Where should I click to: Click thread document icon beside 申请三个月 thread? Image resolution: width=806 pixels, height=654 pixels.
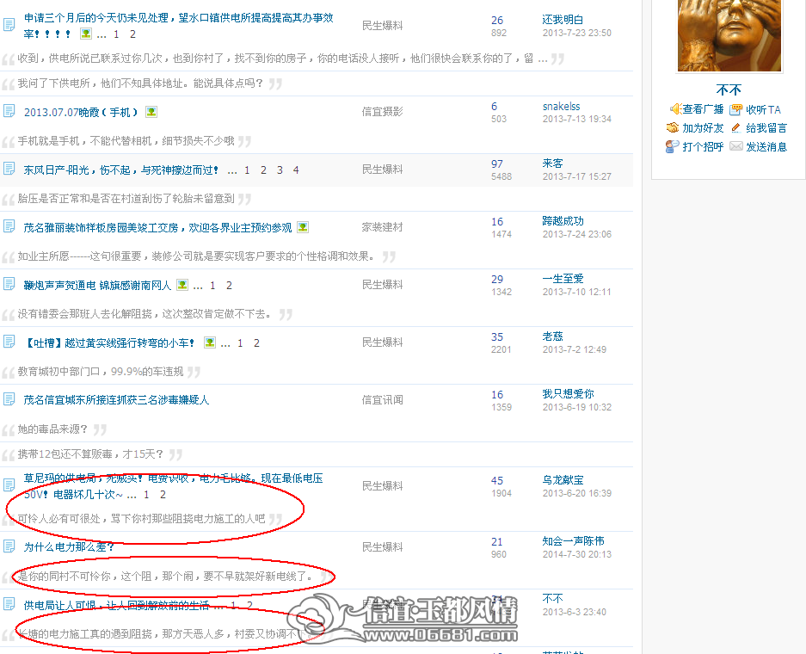pyautogui.click(x=9, y=24)
